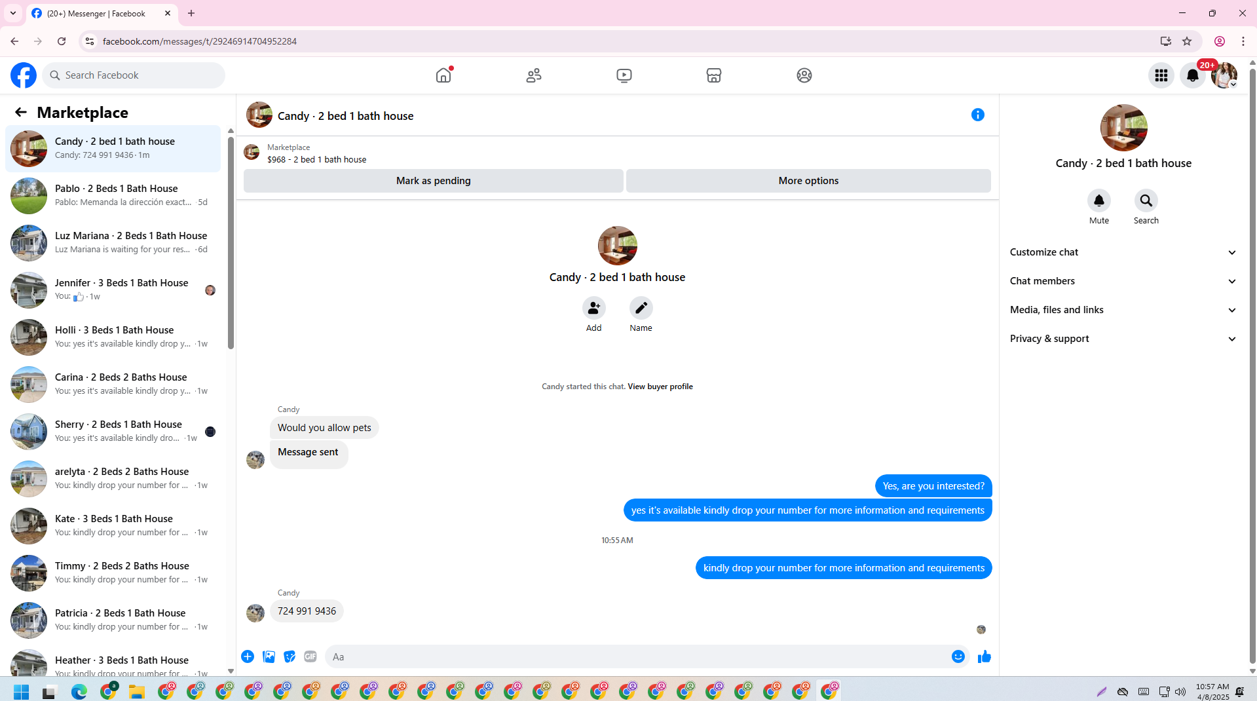Open the browser tab search dropdown
Viewport: 1257px width, 701px height.
[13, 13]
